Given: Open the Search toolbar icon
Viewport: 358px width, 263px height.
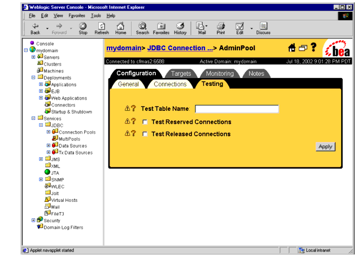Looking at the screenshot, I should (x=142, y=29).
